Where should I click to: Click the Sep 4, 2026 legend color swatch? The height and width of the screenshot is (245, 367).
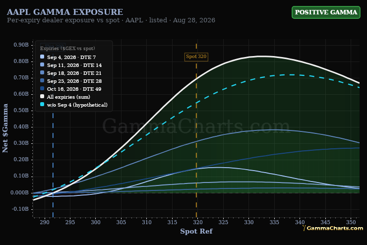click(42, 57)
